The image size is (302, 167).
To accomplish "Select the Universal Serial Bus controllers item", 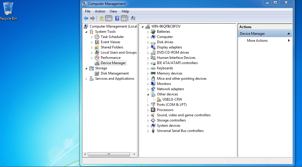I will (180, 131).
